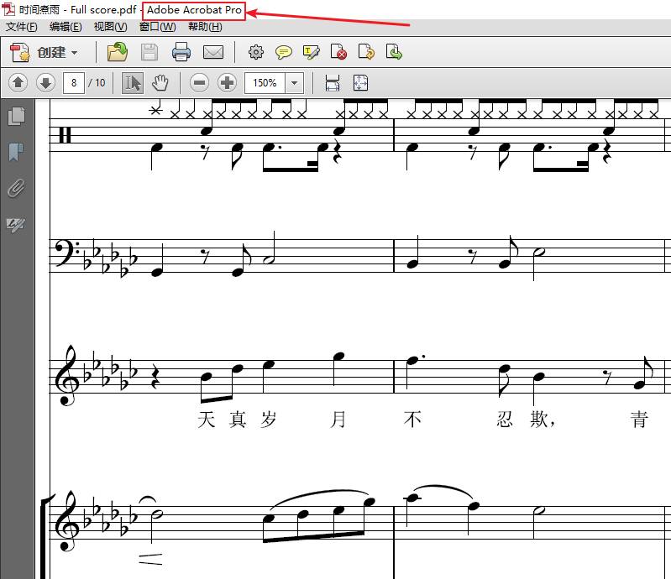The image size is (671, 579).
Task: Click the Create PDF icon
Action: (19, 53)
